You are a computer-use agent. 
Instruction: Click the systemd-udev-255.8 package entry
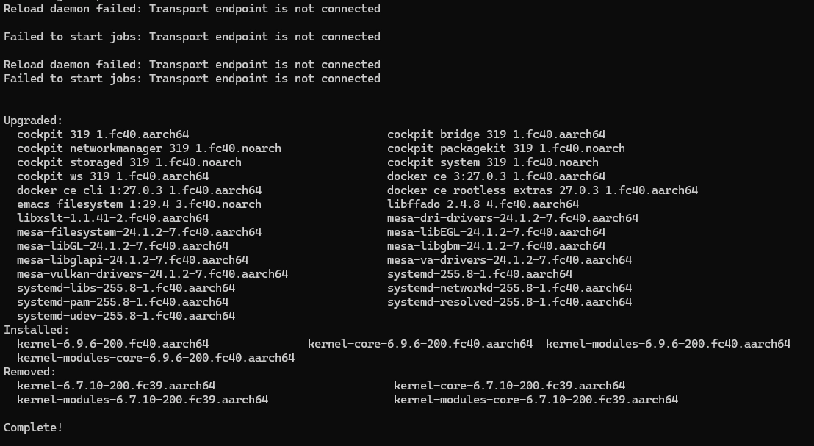(x=126, y=316)
